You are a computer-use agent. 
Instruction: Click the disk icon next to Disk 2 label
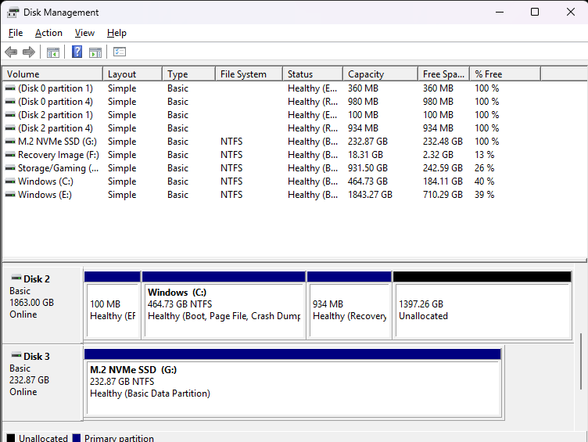(16, 278)
